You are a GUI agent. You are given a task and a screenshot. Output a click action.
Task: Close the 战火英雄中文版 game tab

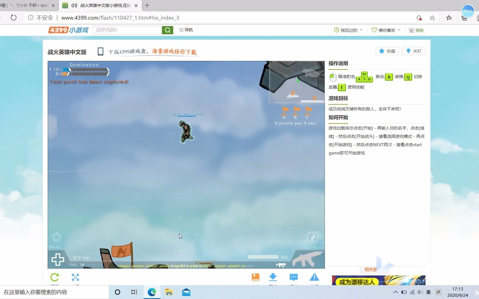point(136,6)
